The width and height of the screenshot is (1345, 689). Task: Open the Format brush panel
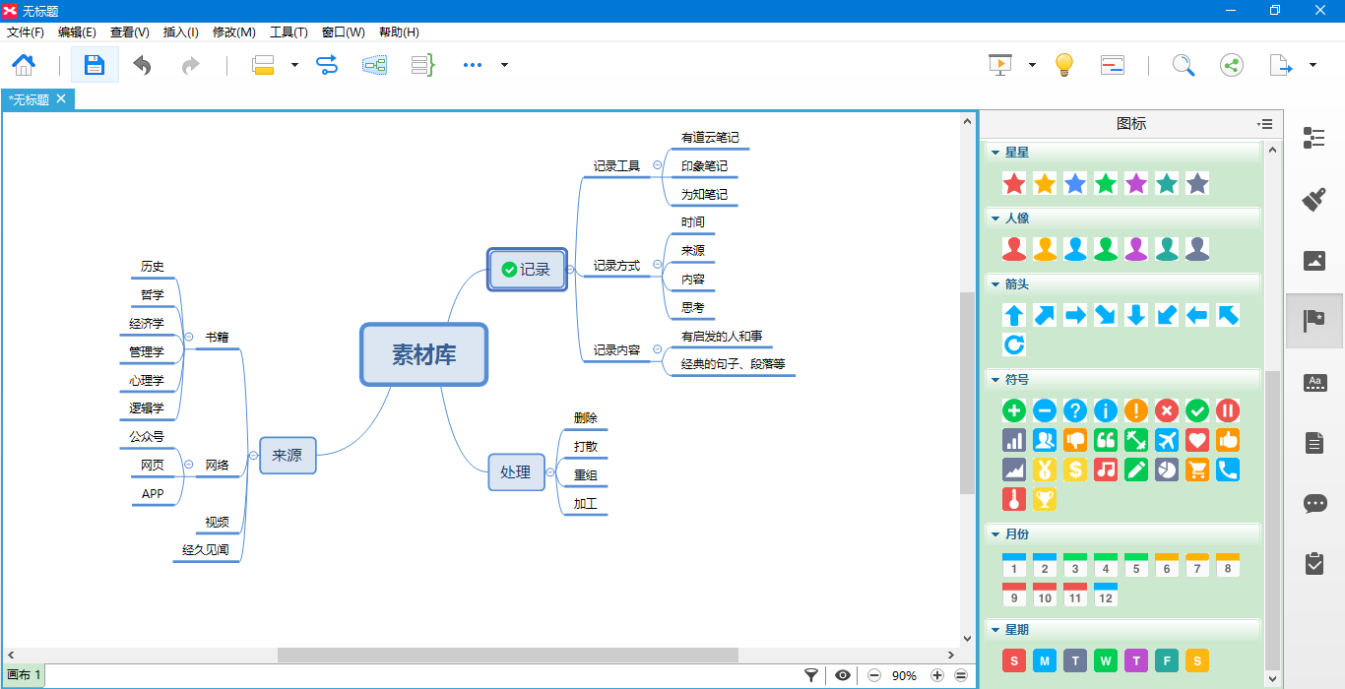click(x=1314, y=200)
